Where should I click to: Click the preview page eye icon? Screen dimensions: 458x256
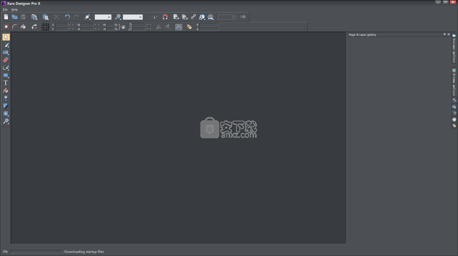click(x=176, y=17)
